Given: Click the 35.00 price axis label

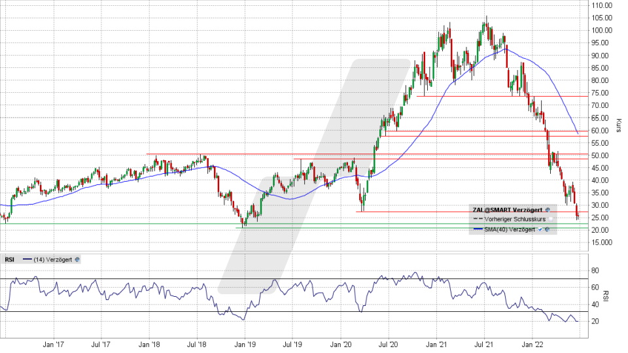Looking at the screenshot, I should [x=600, y=192].
